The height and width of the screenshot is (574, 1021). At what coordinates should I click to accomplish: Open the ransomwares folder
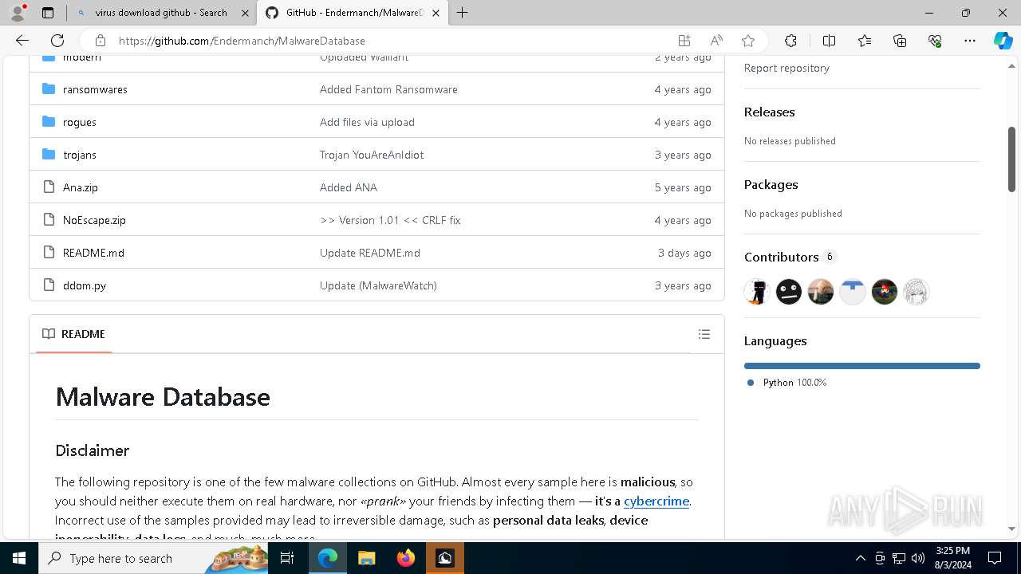pyautogui.click(x=95, y=89)
